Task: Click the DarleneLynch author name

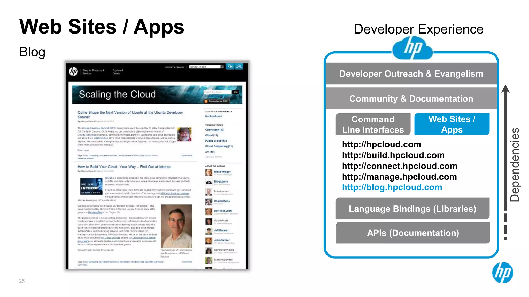Action: (223, 211)
